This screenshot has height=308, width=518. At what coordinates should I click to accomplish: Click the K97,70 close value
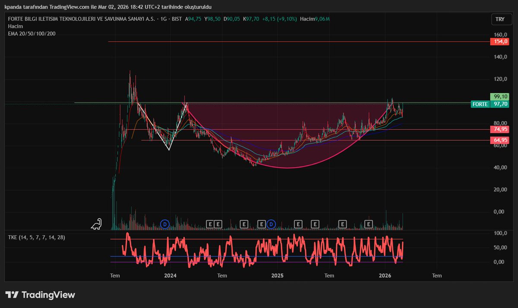coord(251,19)
